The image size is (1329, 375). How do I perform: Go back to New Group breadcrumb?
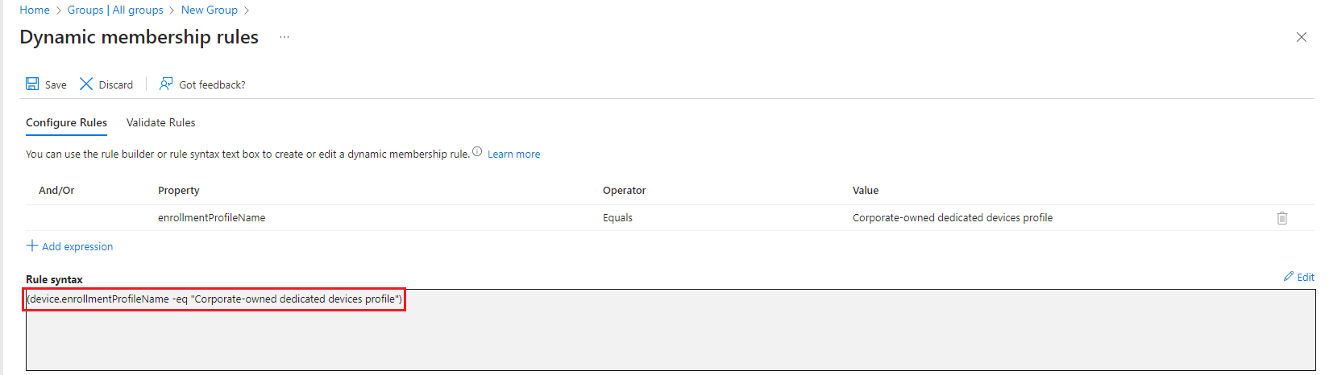[x=209, y=10]
